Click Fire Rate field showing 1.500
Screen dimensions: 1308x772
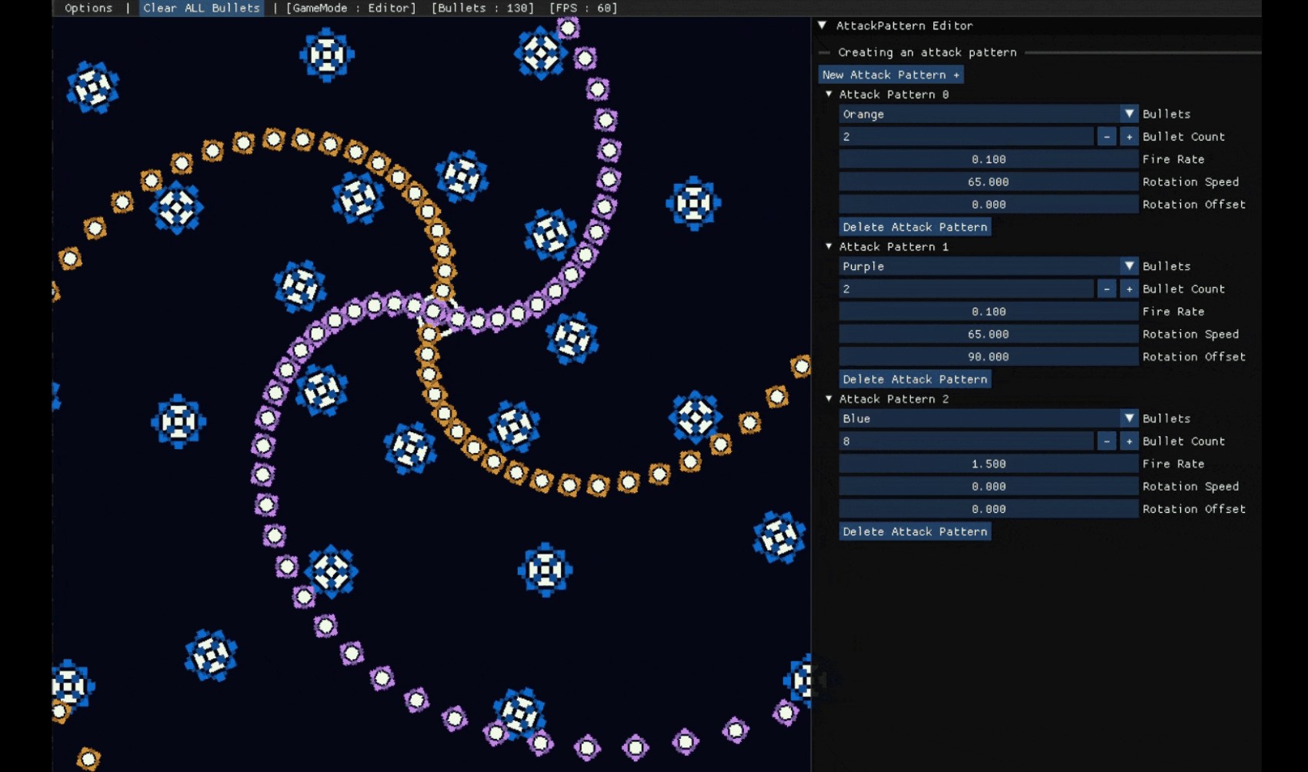pyautogui.click(x=988, y=464)
